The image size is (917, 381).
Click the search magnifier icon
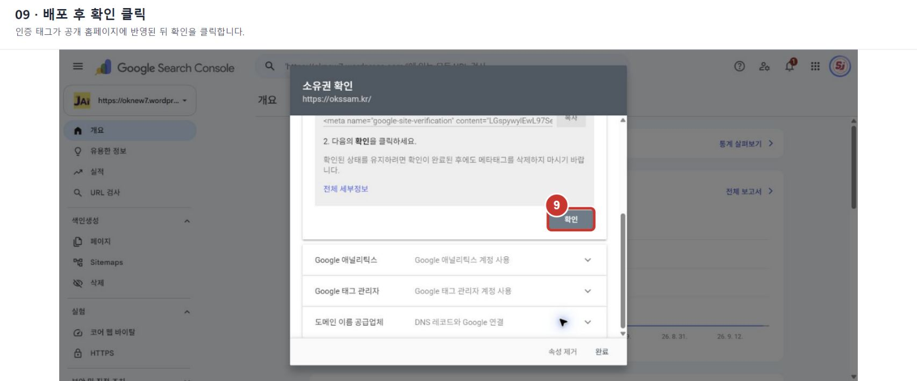[x=270, y=66]
